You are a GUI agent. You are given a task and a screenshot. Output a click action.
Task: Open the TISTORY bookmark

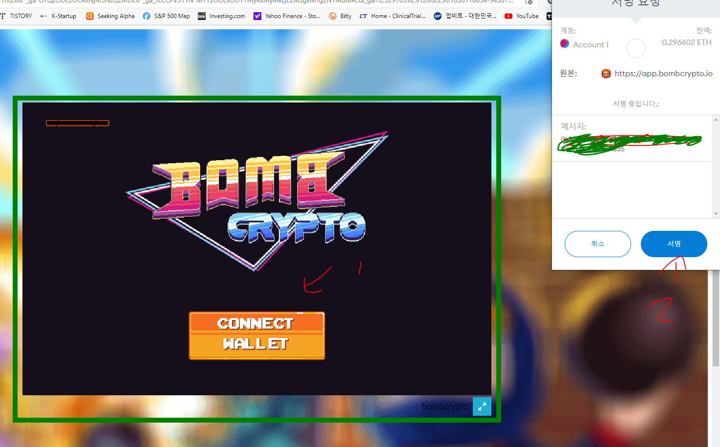pyautogui.click(x=17, y=16)
